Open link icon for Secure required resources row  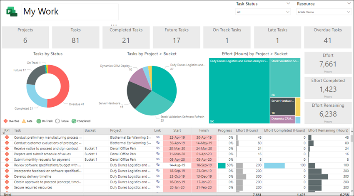tap(158, 187)
